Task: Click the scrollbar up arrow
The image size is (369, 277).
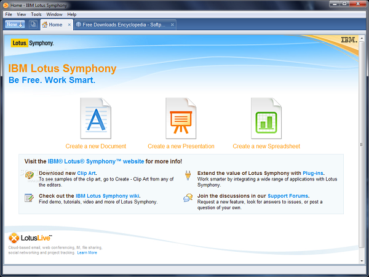Action: click(362, 38)
